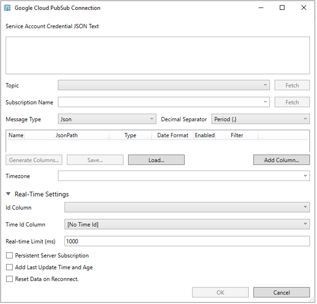Open the Message Type dropdown
Screen dimensions: 317x304
pyautogui.click(x=107, y=119)
